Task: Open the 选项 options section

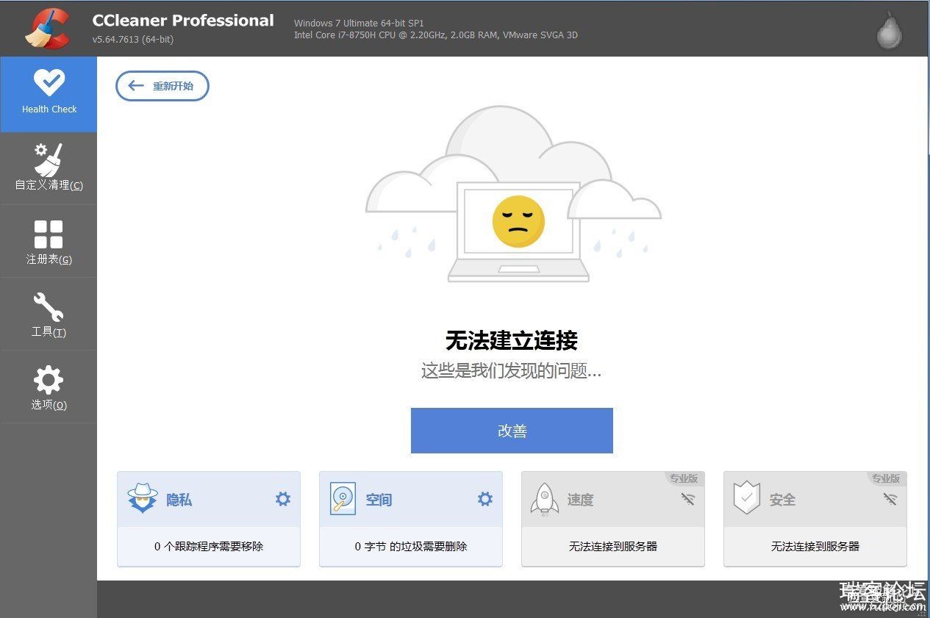Action: point(49,387)
